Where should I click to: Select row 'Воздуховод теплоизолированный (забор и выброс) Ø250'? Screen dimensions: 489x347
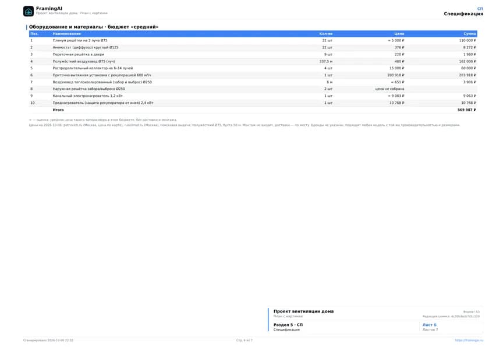(253, 82)
